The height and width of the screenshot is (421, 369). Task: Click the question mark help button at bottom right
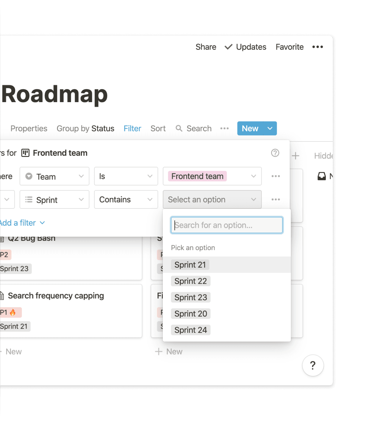click(313, 365)
